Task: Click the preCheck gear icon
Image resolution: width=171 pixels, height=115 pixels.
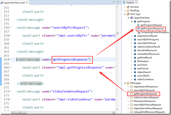Action: pos(135,65)
